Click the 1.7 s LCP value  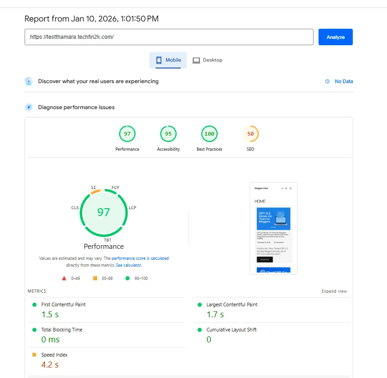[x=215, y=315]
